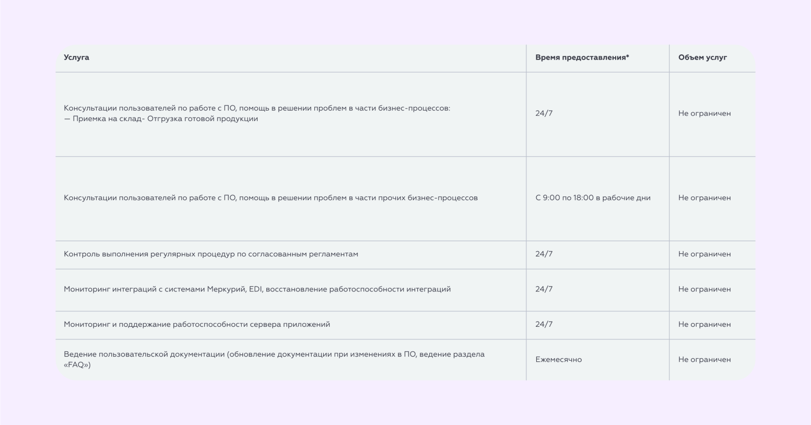Click "Не ограничен" in the warehouse receiving consultations row
Screen dimensions: 811x425
[704, 113]
